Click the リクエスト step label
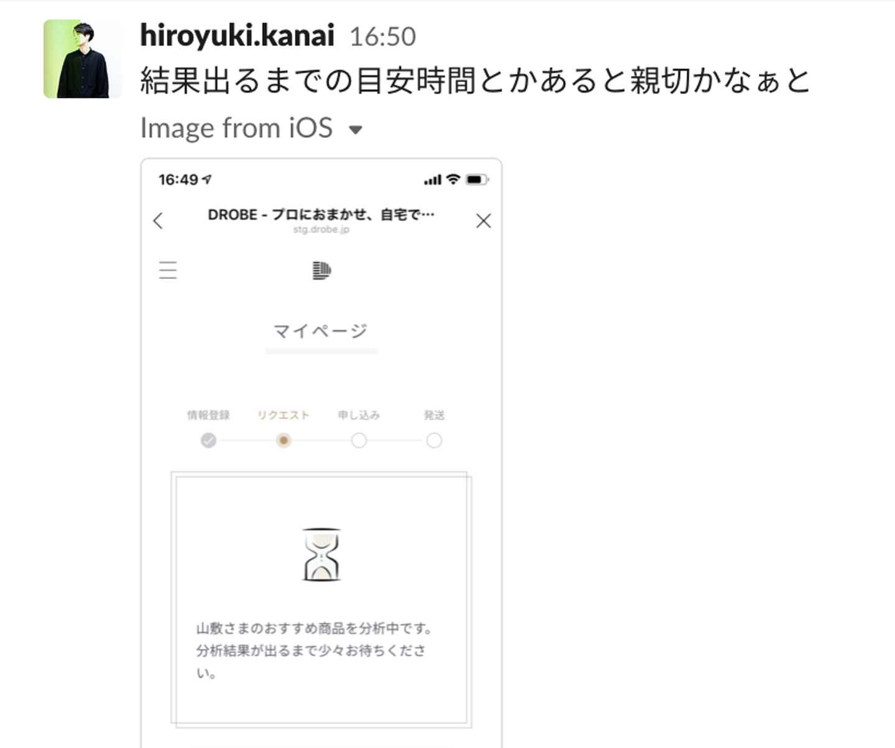 pos(283,415)
